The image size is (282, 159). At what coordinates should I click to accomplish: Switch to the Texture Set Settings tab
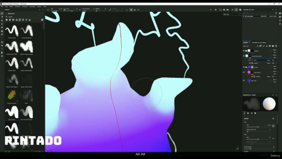(259, 42)
